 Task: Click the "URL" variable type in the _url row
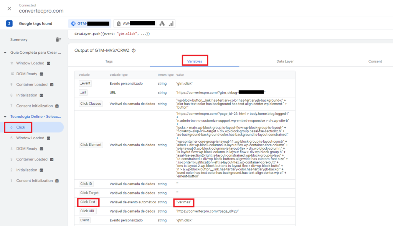point(113,93)
